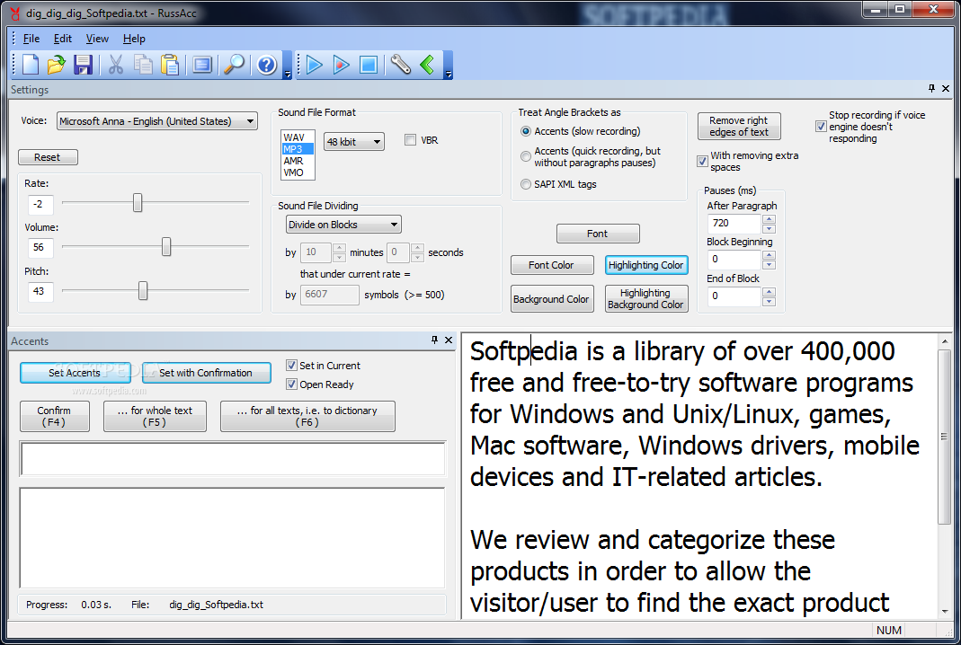
Task: Click the Cut scissors icon
Action: point(116,65)
